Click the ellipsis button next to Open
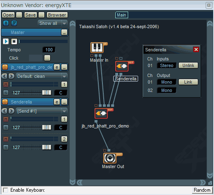This screenshot has height=195, width=214. [x=19, y=15]
